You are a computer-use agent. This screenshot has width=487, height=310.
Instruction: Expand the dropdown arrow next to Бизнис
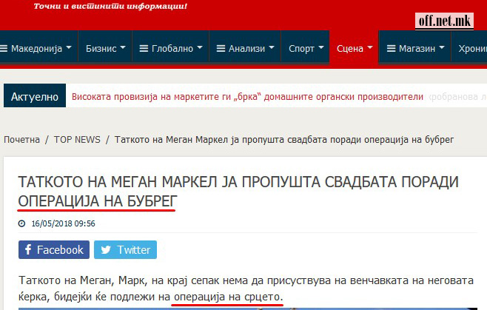pyautogui.click(x=123, y=47)
